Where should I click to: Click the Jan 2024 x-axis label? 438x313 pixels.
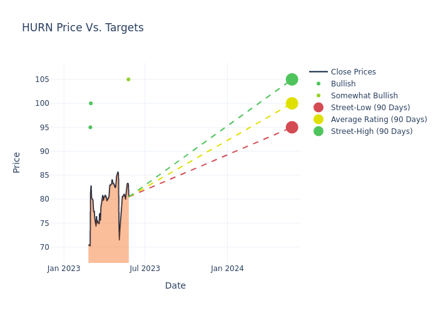tap(227, 269)
